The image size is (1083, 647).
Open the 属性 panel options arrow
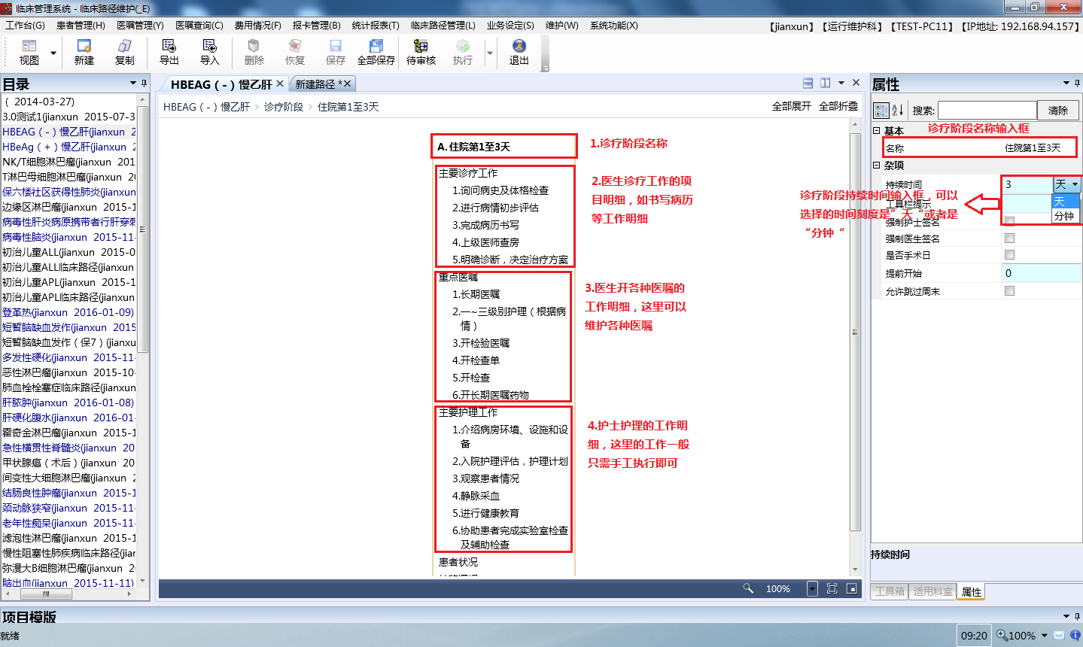(1066, 84)
